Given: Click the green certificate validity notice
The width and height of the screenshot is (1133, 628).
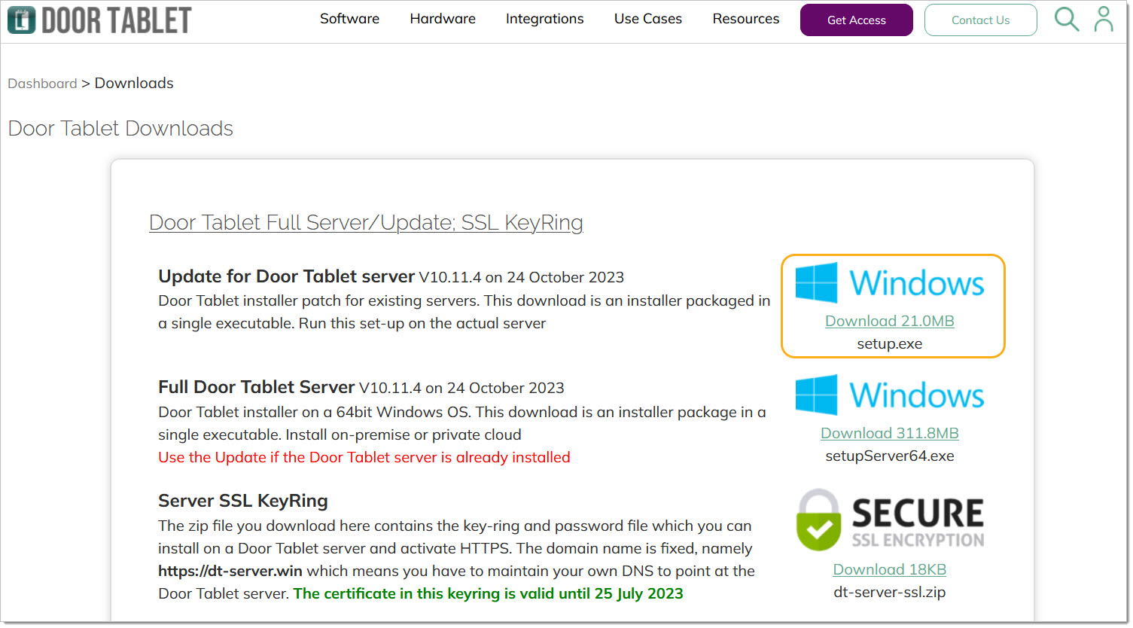Looking at the screenshot, I should pos(488,593).
